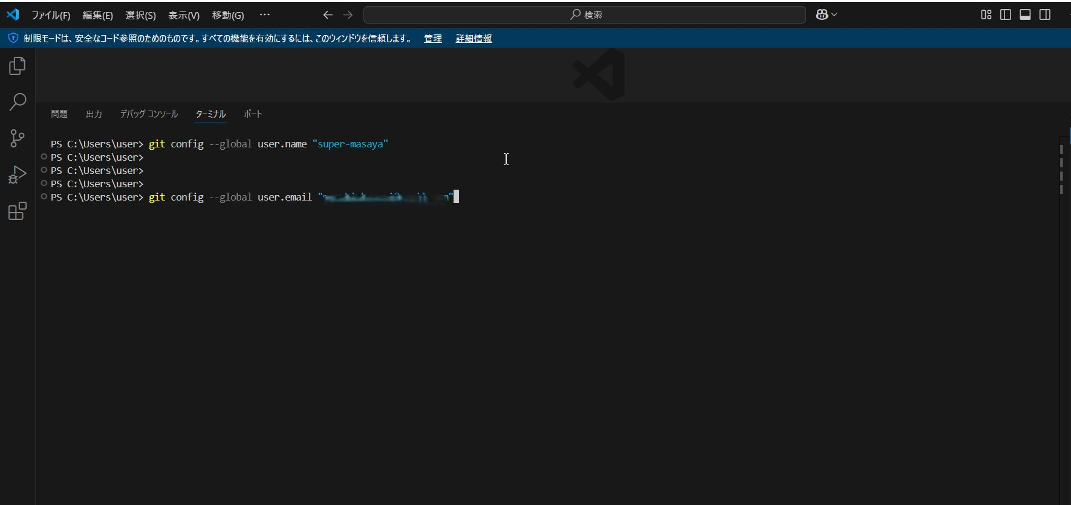Open the Run and Debug view
The width and height of the screenshot is (1071, 505).
click(x=18, y=175)
